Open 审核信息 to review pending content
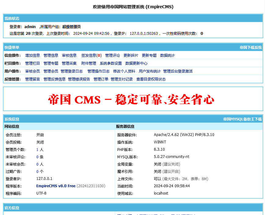This screenshot has width=265, height=215. point(68,55)
